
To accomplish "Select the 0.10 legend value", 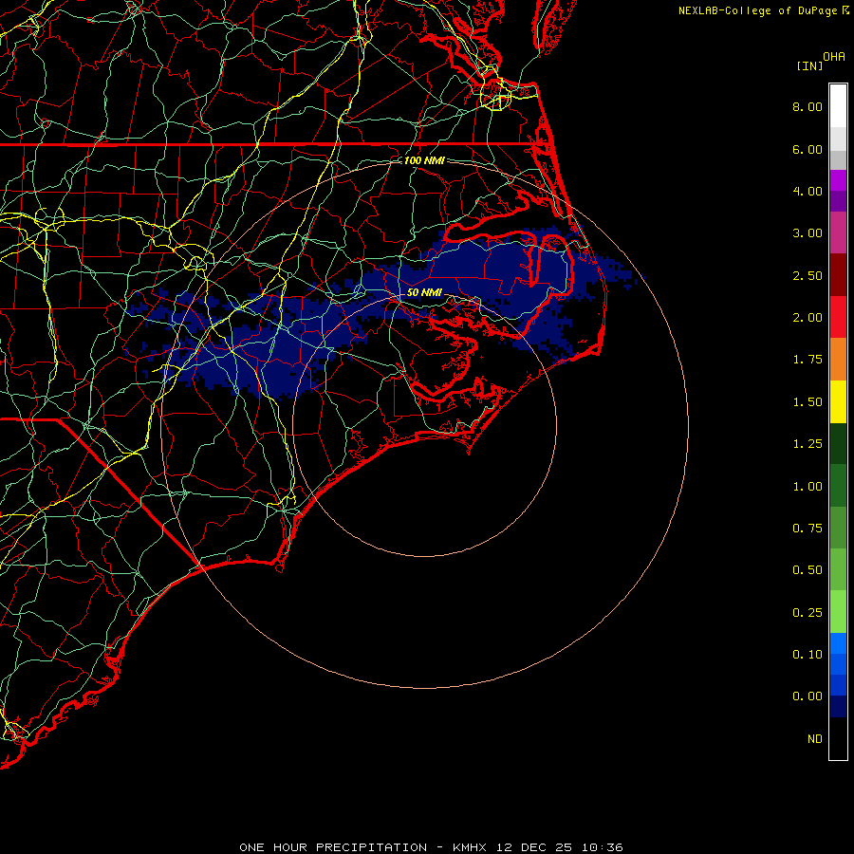I will (808, 655).
